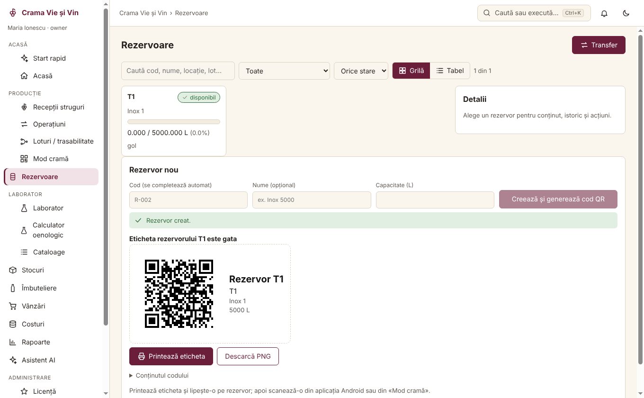Click Crama Vie și Vin breadcrumb link

point(143,13)
